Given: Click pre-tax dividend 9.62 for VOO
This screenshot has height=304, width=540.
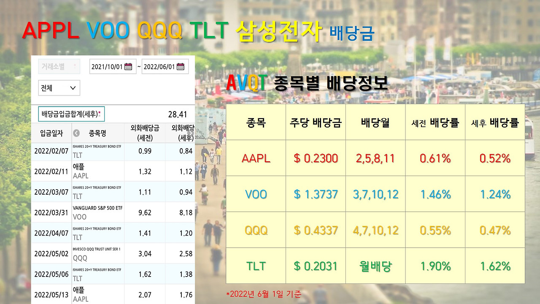Looking at the screenshot, I should (145, 213).
